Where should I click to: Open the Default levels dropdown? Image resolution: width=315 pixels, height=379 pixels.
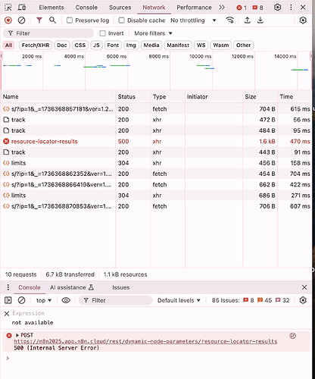pos(179,300)
